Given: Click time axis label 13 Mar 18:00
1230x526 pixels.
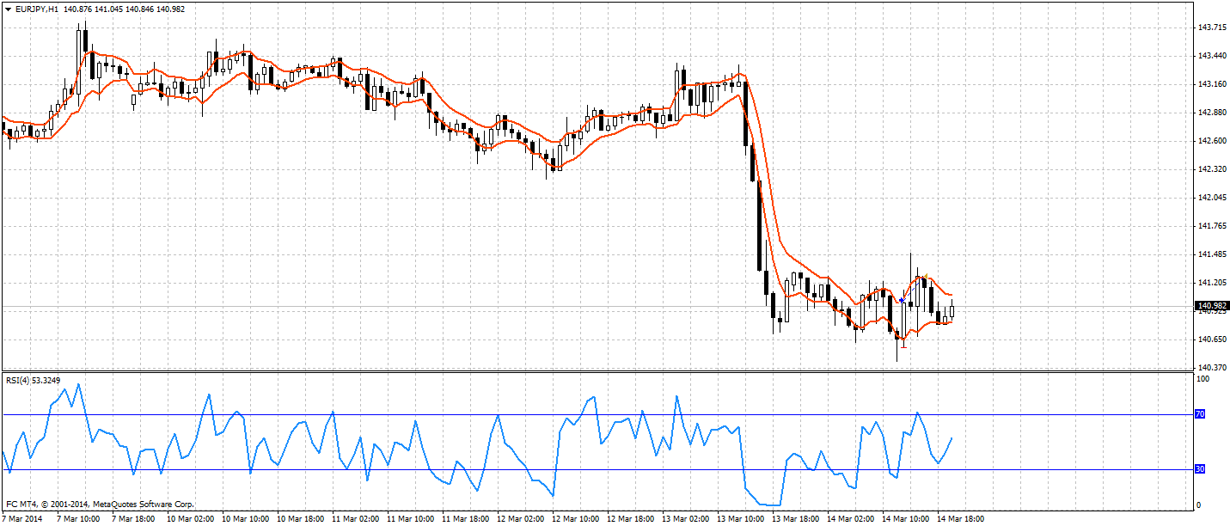Looking at the screenshot, I should [x=795, y=519].
